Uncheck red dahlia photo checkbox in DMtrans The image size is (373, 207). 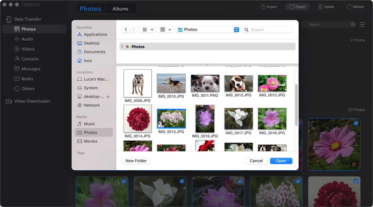(x=356, y=181)
